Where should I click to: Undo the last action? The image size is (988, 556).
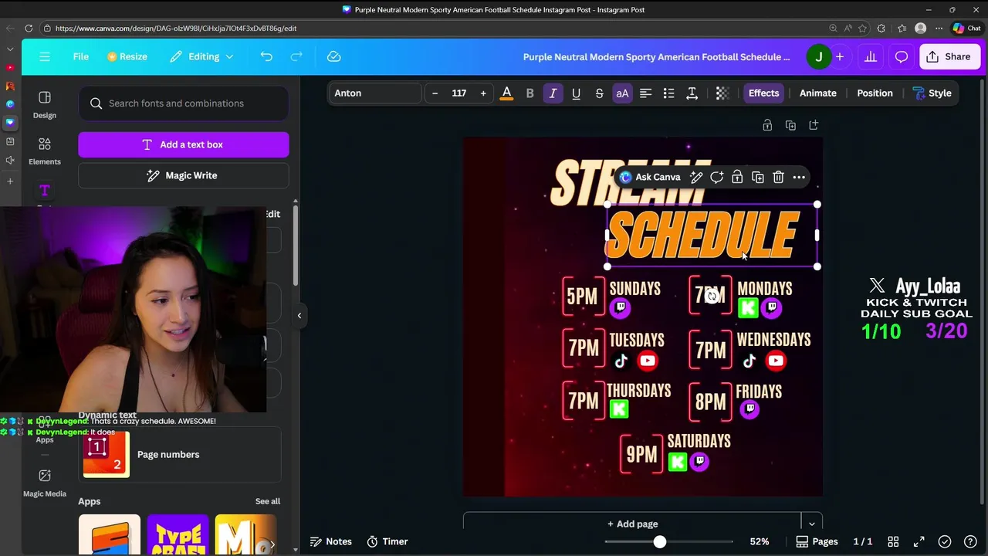pos(266,56)
